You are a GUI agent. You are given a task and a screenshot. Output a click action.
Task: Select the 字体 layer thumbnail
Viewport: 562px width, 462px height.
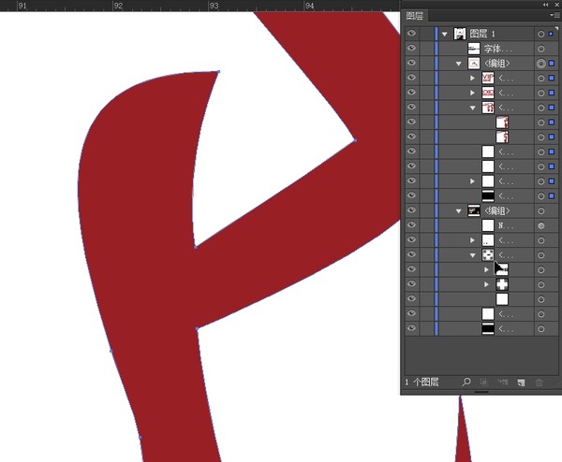pos(474,49)
